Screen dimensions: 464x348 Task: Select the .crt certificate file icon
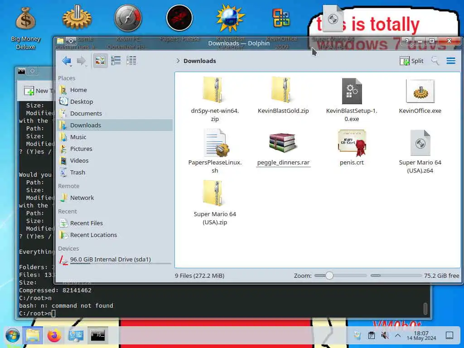click(352, 143)
